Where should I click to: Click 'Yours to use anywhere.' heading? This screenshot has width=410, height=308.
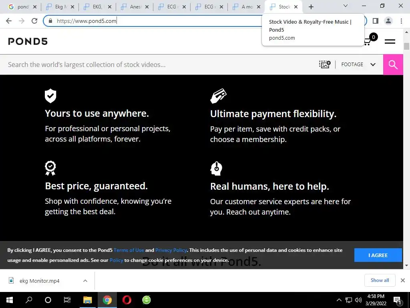coord(97,113)
